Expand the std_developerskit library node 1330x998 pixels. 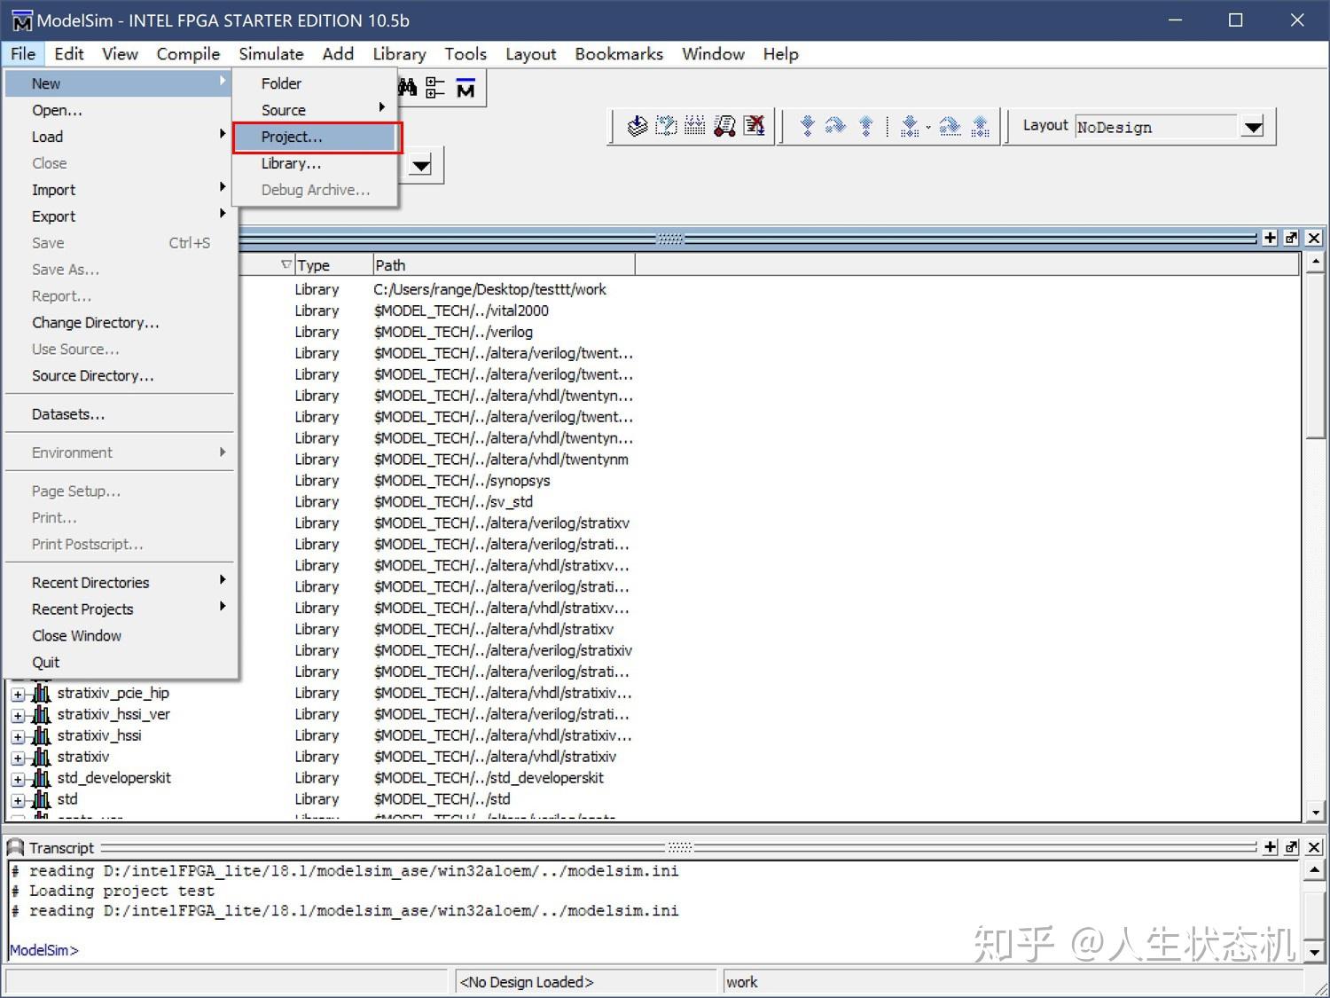[20, 778]
